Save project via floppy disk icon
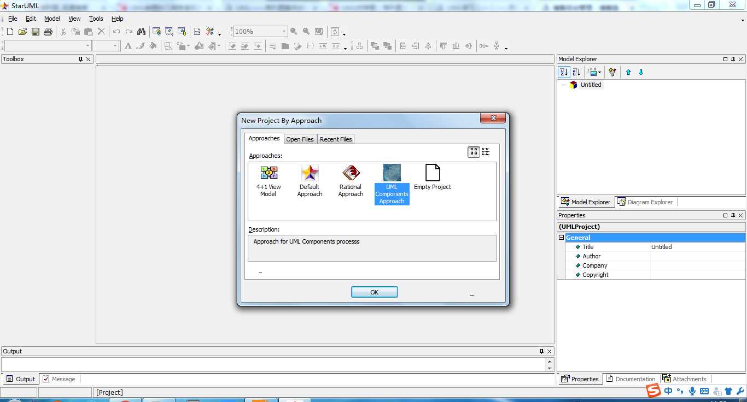This screenshot has width=747, height=402. pyautogui.click(x=35, y=32)
